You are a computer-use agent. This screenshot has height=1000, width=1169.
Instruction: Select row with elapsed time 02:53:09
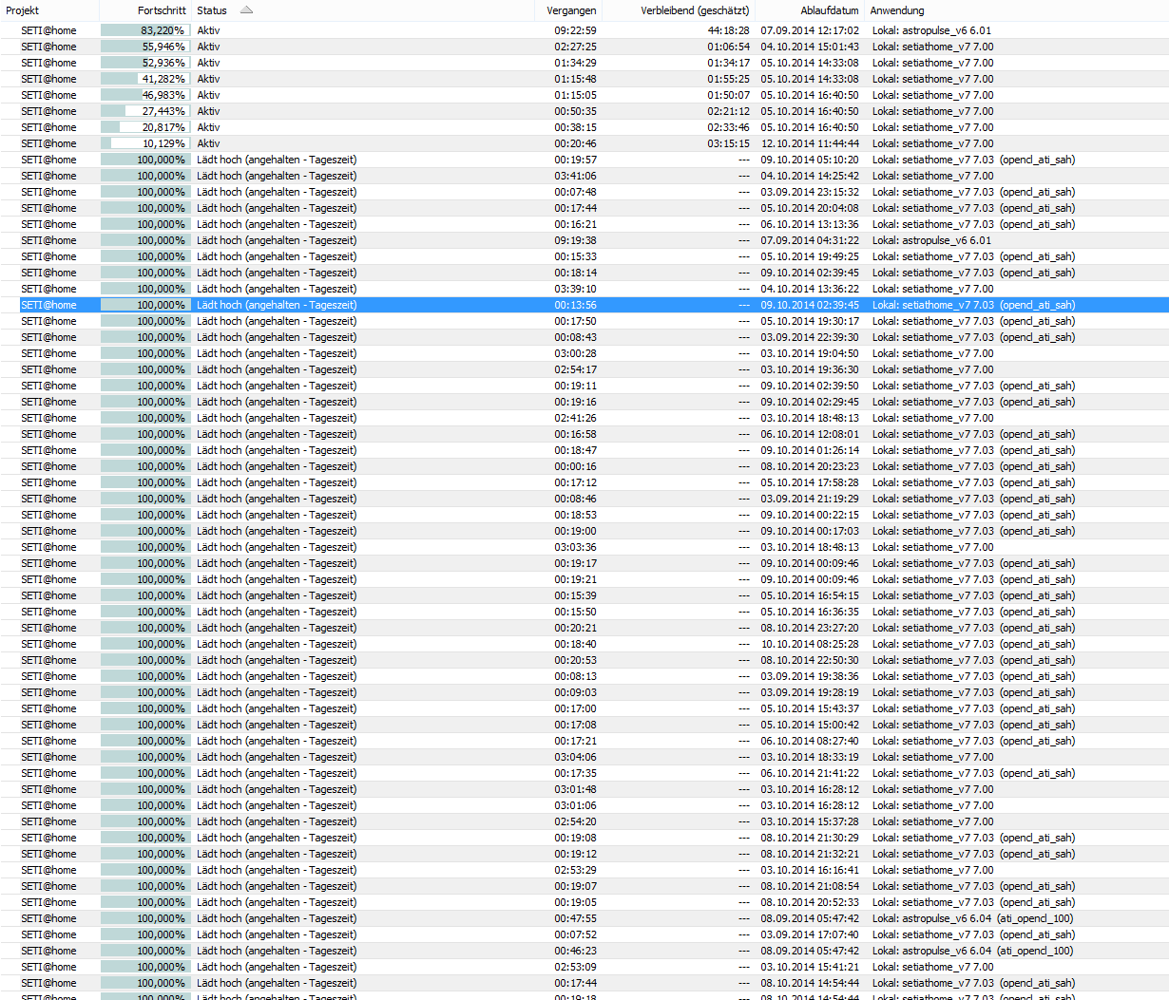pyautogui.click(x=584, y=967)
